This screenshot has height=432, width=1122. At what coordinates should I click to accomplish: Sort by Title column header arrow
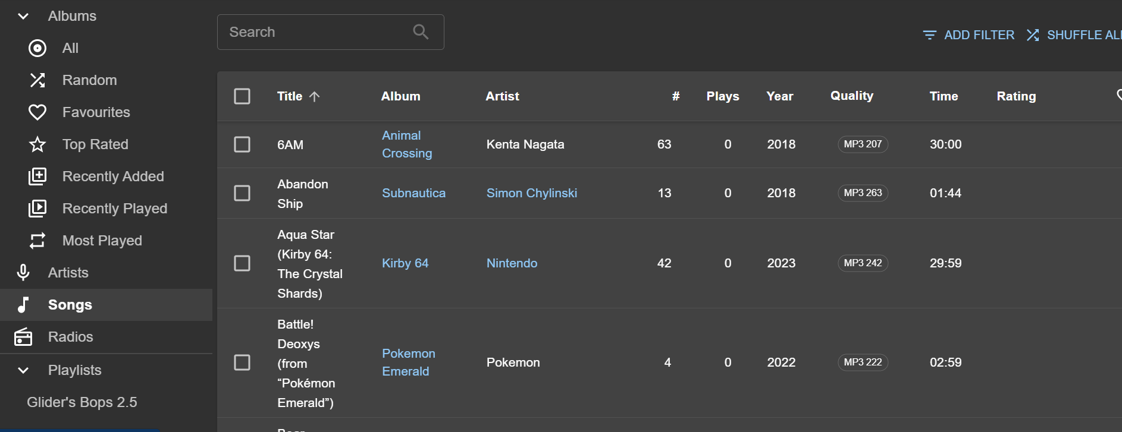(x=315, y=96)
